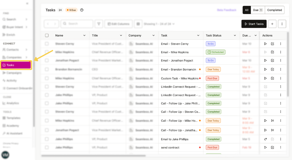
Task: Mark Email - Mike Hopkins task complete
Action: (x=272, y=52)
